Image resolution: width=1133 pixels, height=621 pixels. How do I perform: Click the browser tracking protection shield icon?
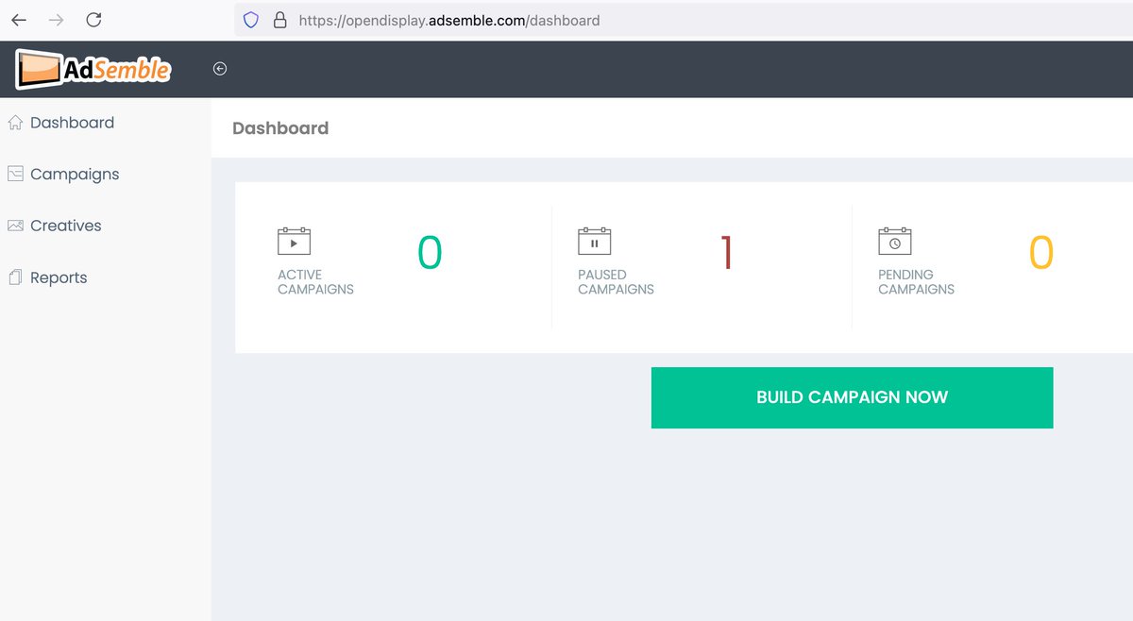pyautogui.click(x=248, y=20)
